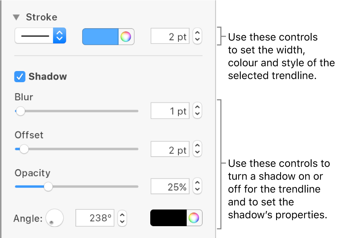This screenshot has width=339, height=238.
Task: Click the stroke width 2 pt field
Action: [170, 37]
